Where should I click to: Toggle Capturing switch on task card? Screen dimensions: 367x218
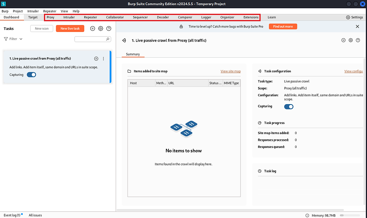point(31,75)
